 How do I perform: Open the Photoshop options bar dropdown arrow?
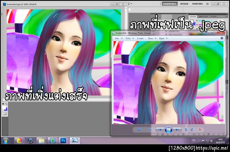click(131, 4)
